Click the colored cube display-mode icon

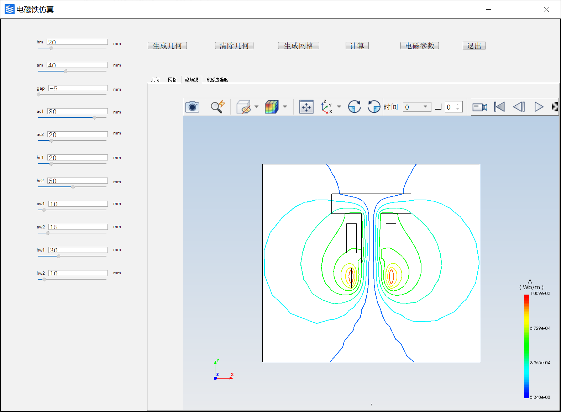coord(272,107)
